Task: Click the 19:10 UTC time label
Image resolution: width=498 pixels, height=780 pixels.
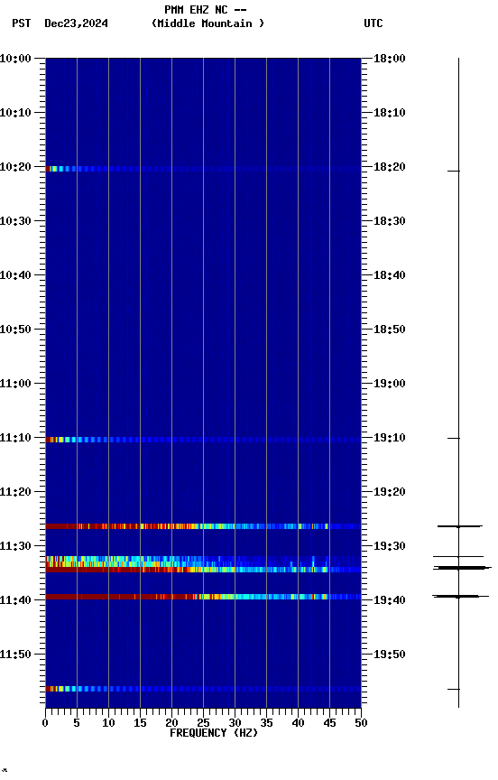Action: pyautogui.click(x=390, y=438)
